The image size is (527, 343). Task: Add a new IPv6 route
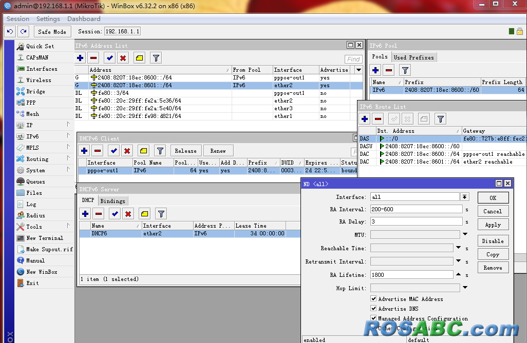(x=365, y=119)
